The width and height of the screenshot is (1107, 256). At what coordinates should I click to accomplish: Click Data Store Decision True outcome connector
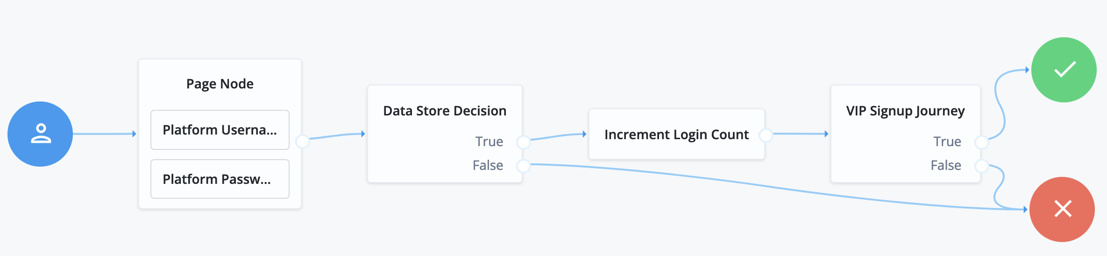(x=524, y=141)
